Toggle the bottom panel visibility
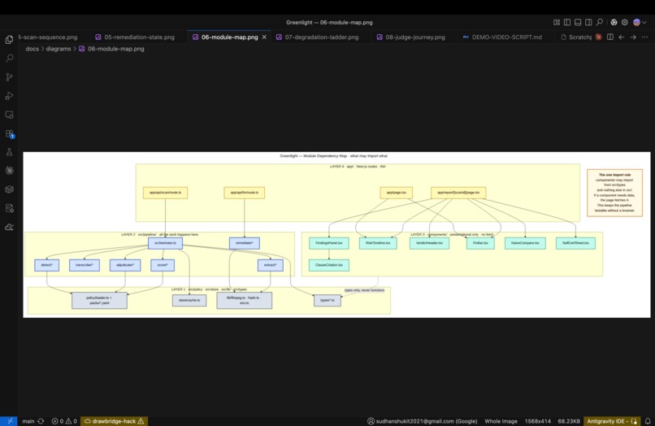 coord(578,23)
